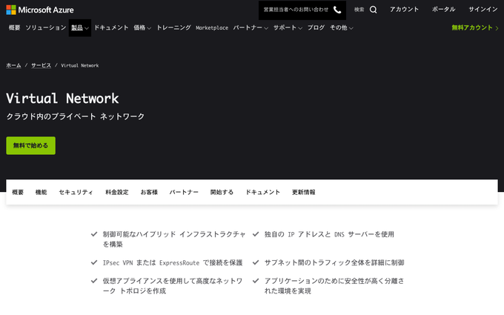The width and height of the screenshot is (504, 315).
Task: Click subtitle クラウド内のプライベート ネットワーク
Action: 76,116
